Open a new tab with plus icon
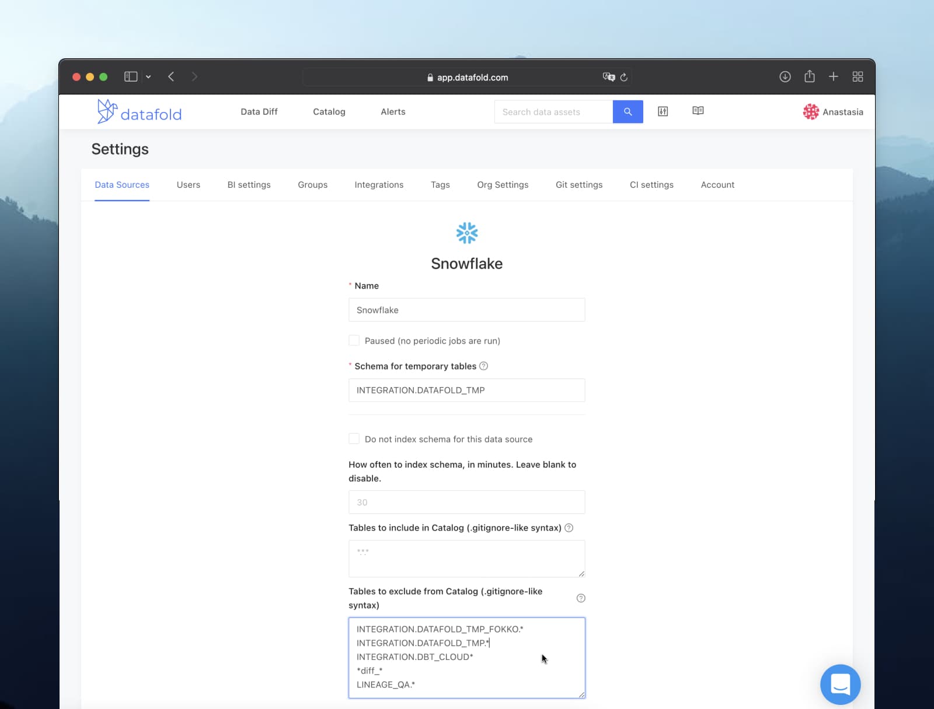The width and height of the screenshot is (934, 709). [x=834, y=77]
